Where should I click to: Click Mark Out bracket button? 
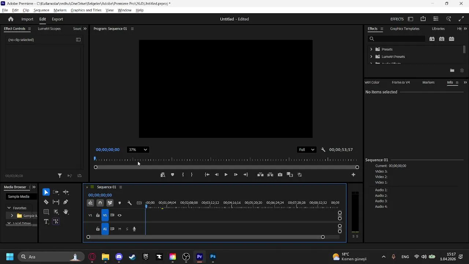click(x=192, y=175)
